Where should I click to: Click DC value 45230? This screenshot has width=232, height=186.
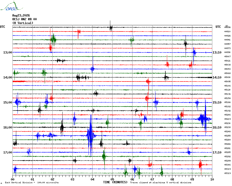[x=228, y=123]
